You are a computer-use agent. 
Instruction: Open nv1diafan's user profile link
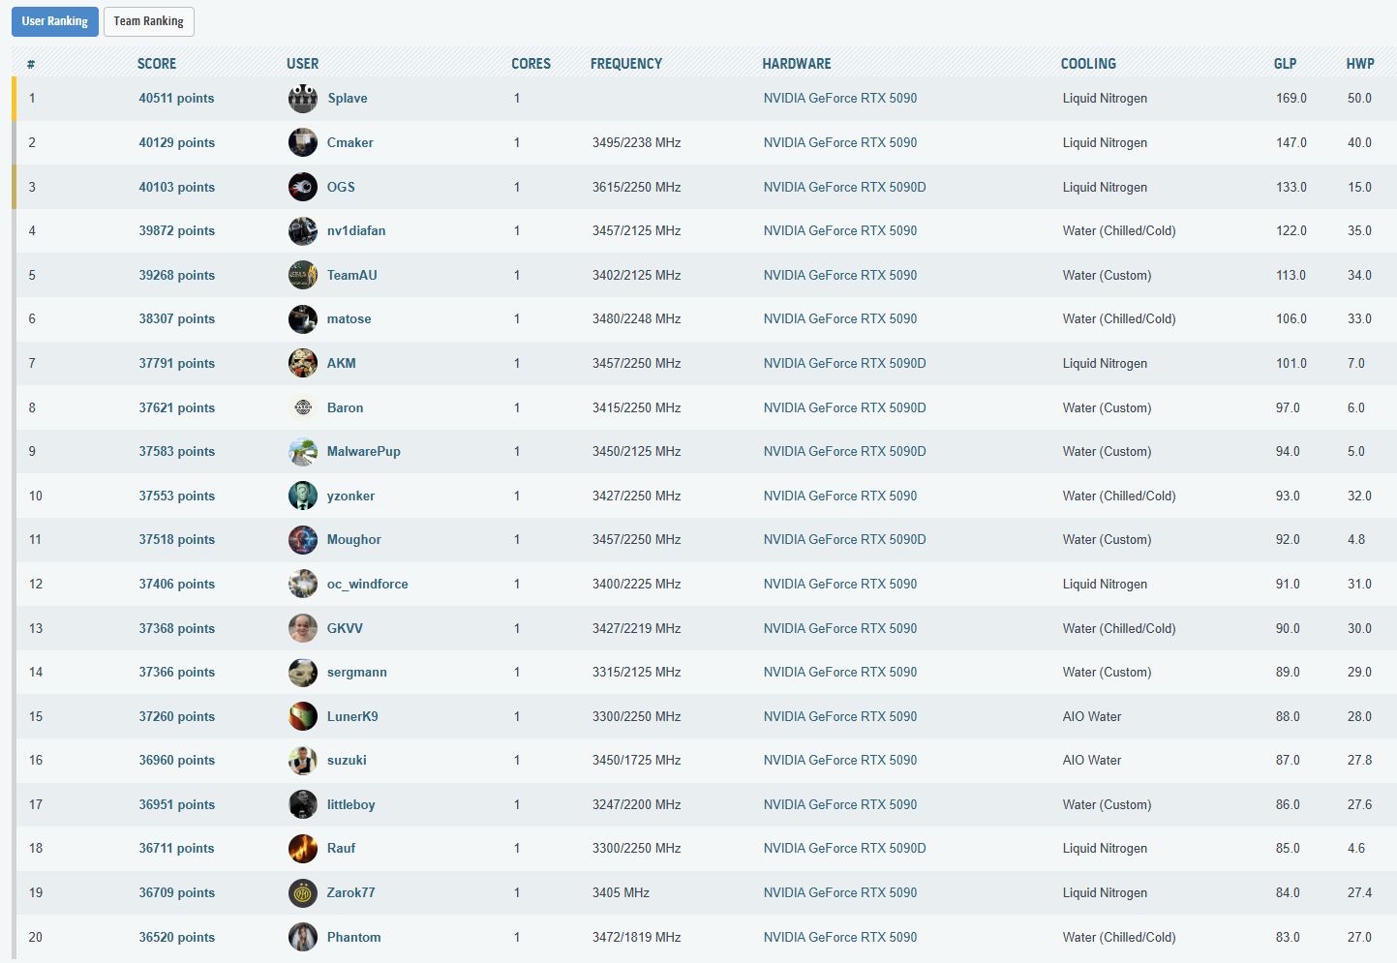point(356,231)
